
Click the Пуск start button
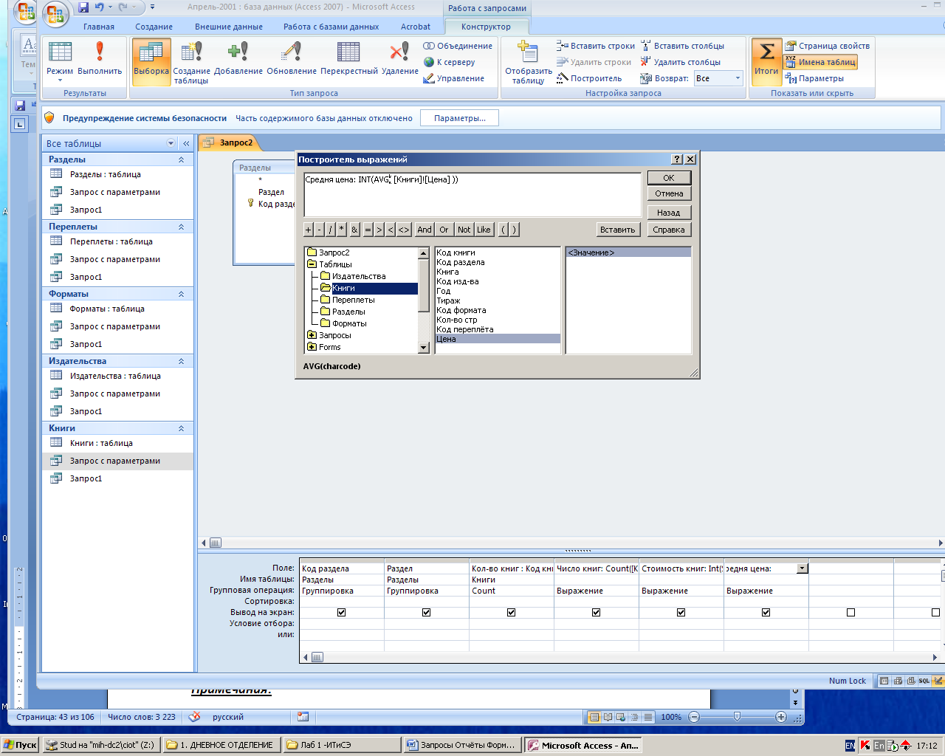click(21, 745)
